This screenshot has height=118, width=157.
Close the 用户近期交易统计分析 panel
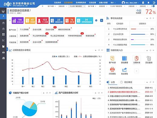[102, 93]
